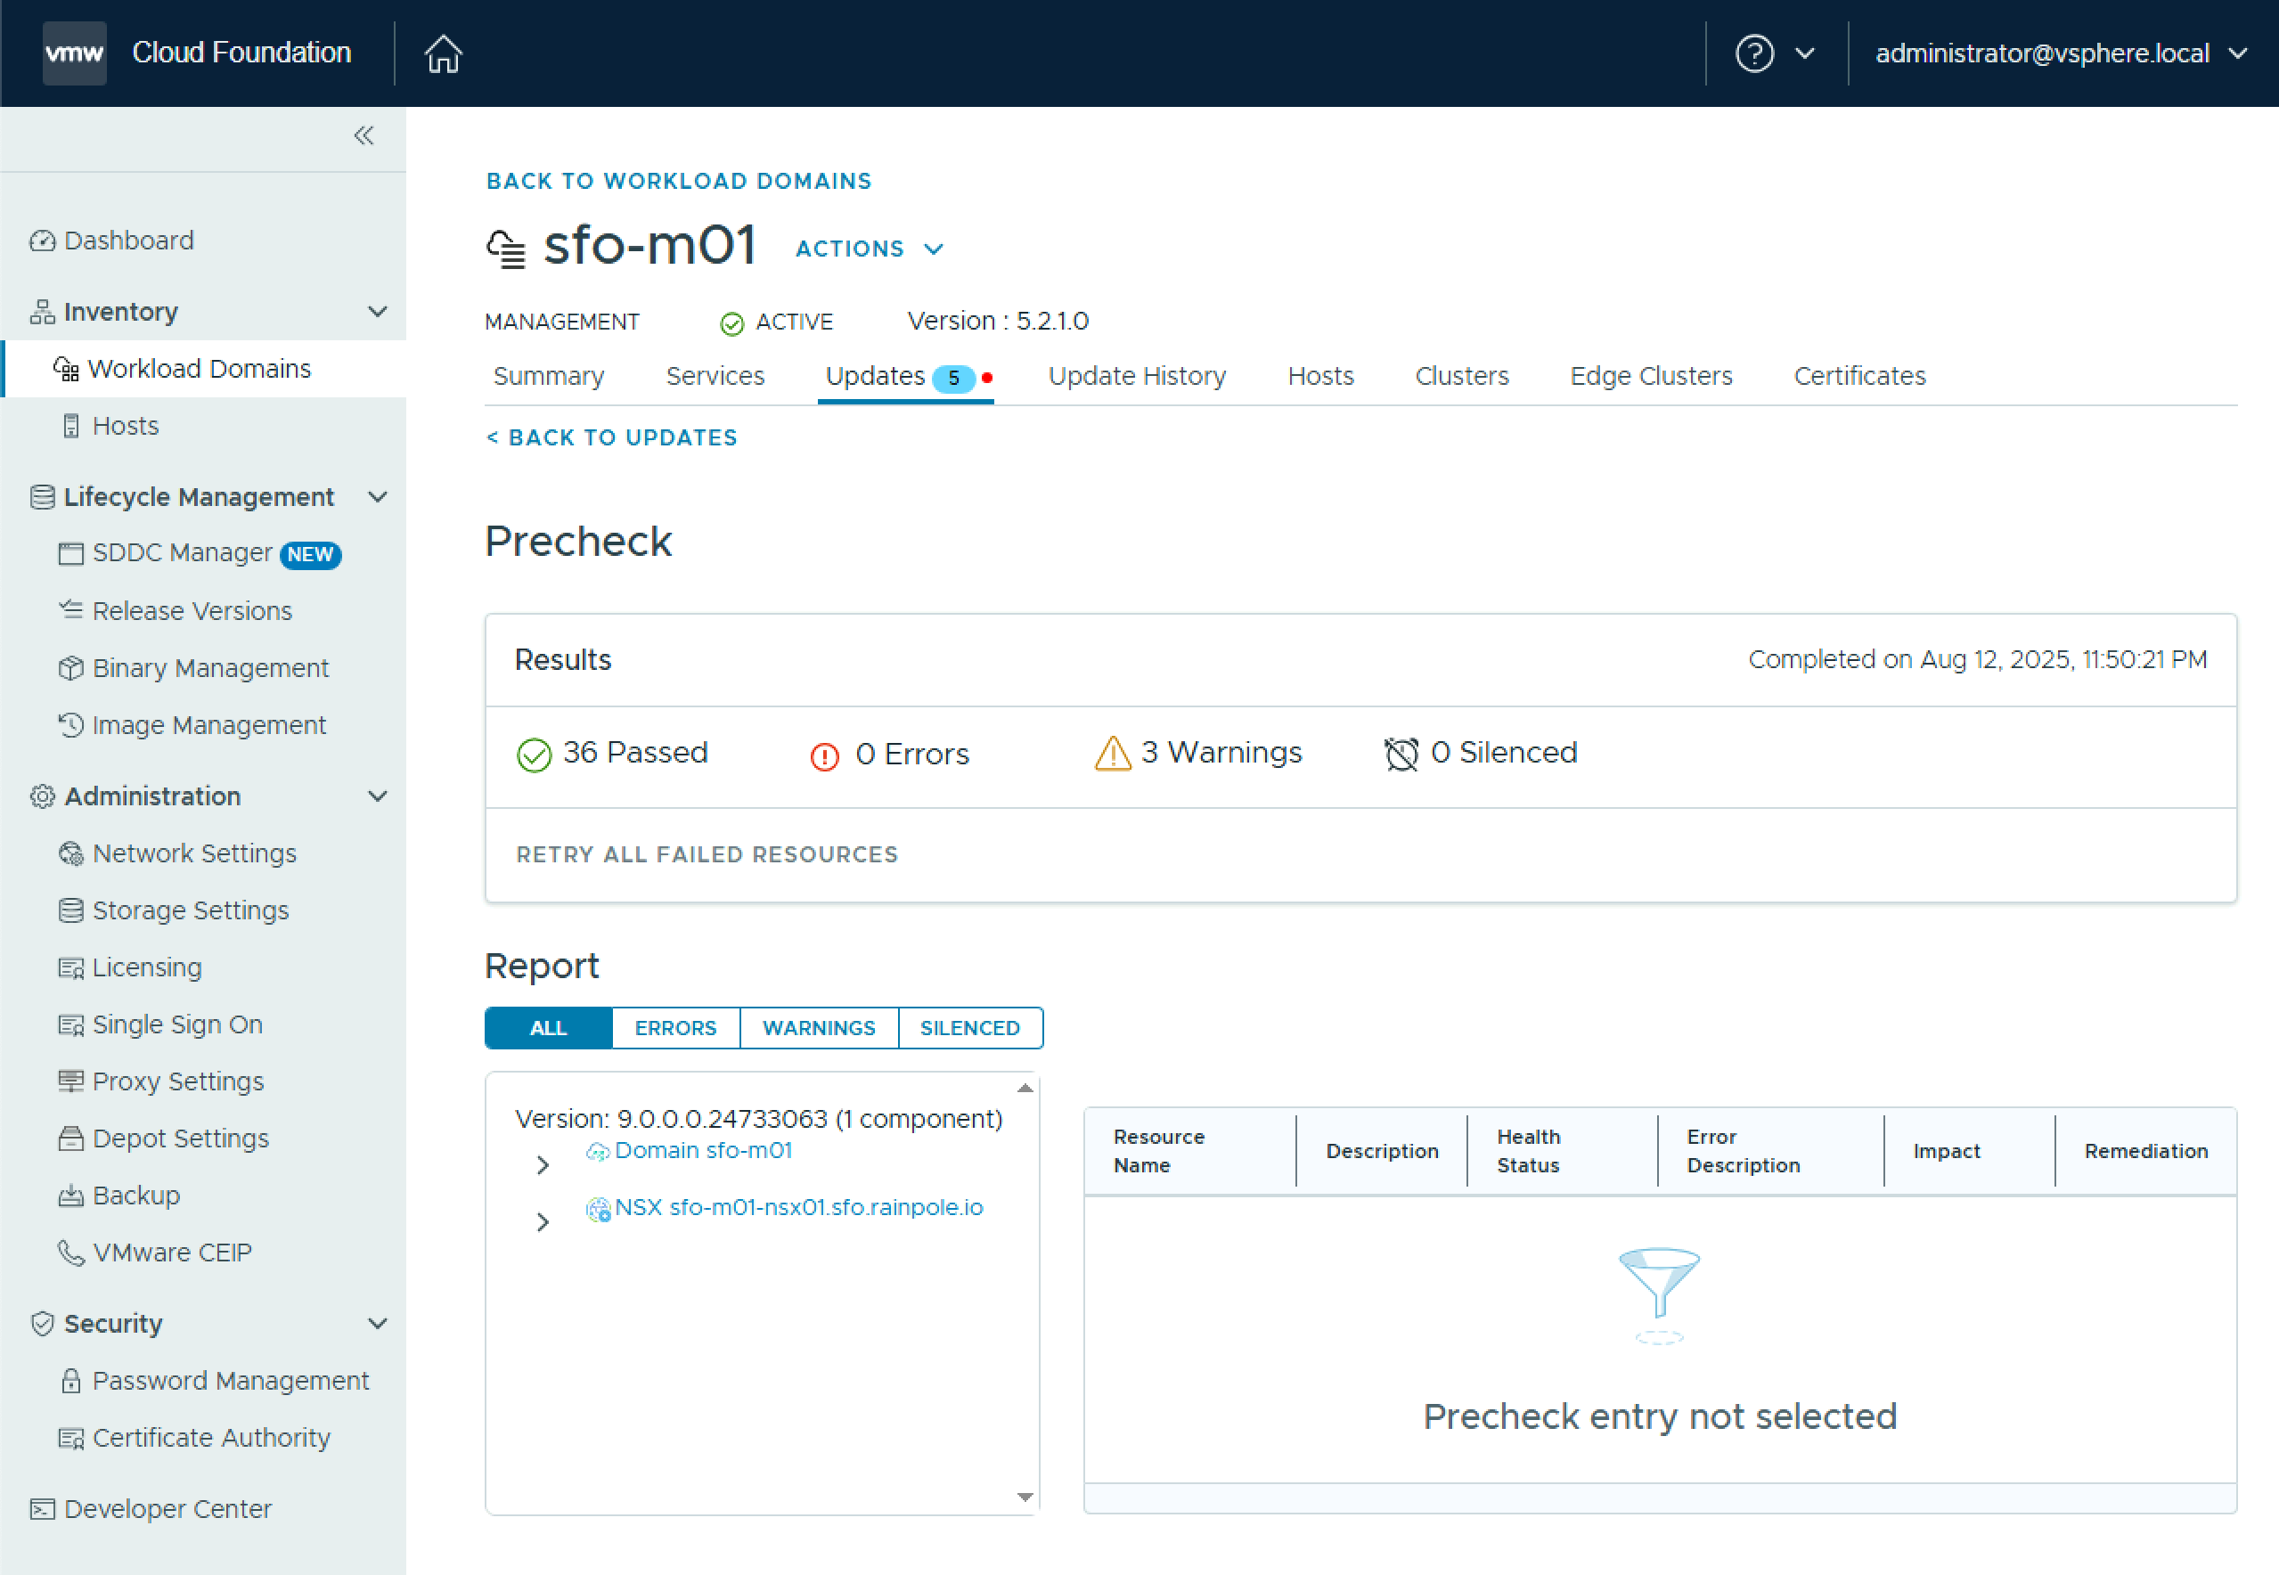Click the Dashboard gauge icon
Screen dimensions: 2279x1575
[x=42, y=241]
